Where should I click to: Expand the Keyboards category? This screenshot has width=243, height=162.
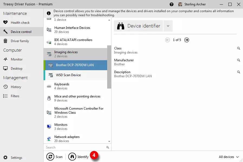pyautogui.click(x=75, y=86)
